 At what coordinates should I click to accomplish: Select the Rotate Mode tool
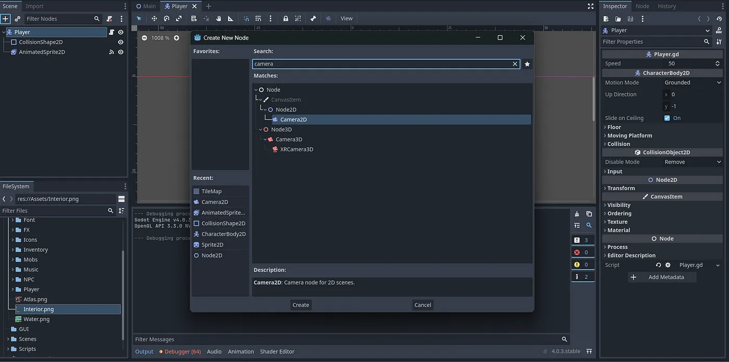pyautogui.click(x=167, y=19)
